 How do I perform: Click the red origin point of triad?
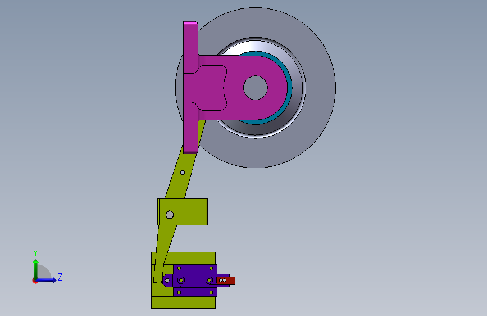tap(35, 281)
